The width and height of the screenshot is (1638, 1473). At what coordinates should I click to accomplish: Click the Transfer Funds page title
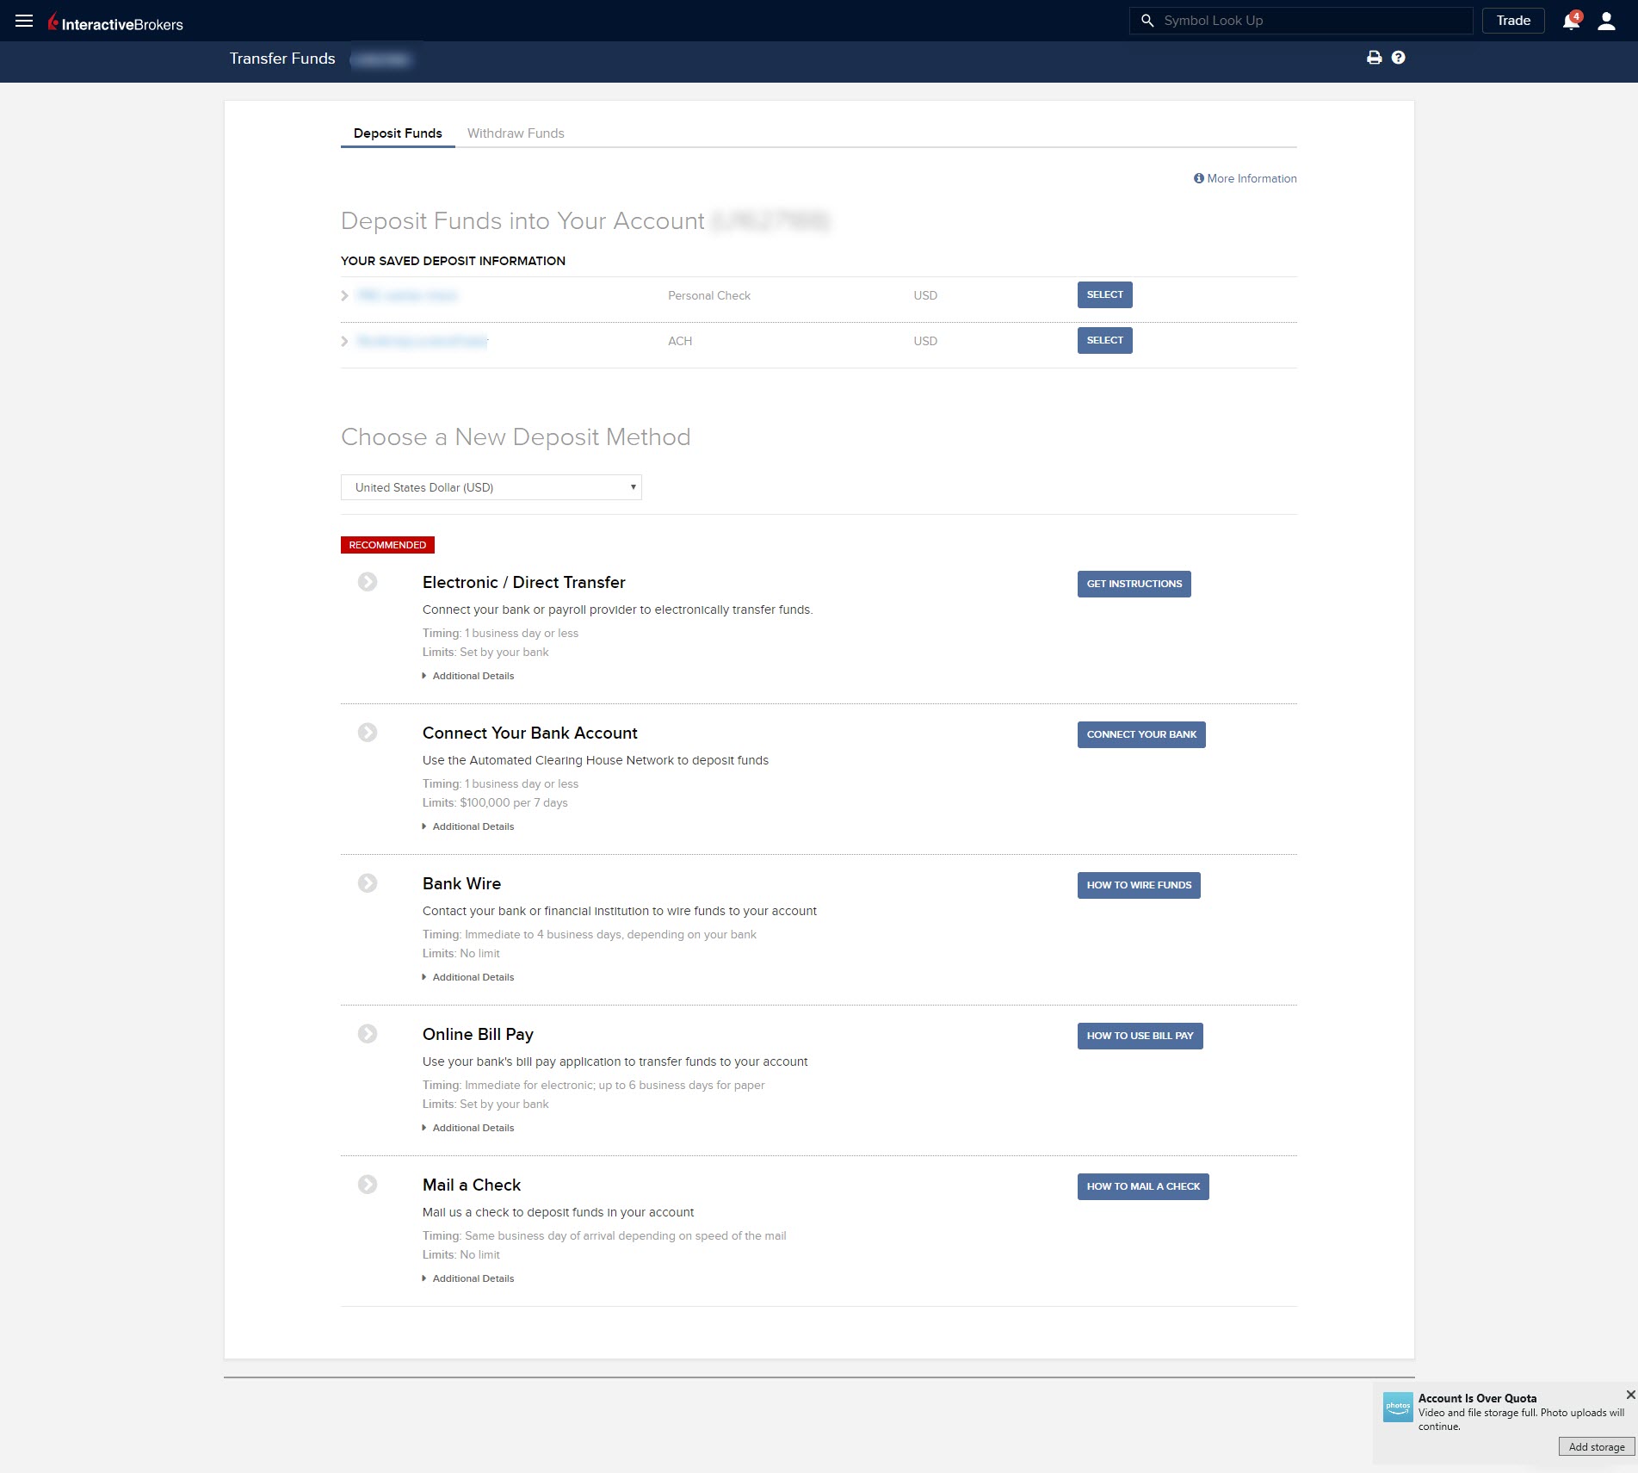pos(282,59)
